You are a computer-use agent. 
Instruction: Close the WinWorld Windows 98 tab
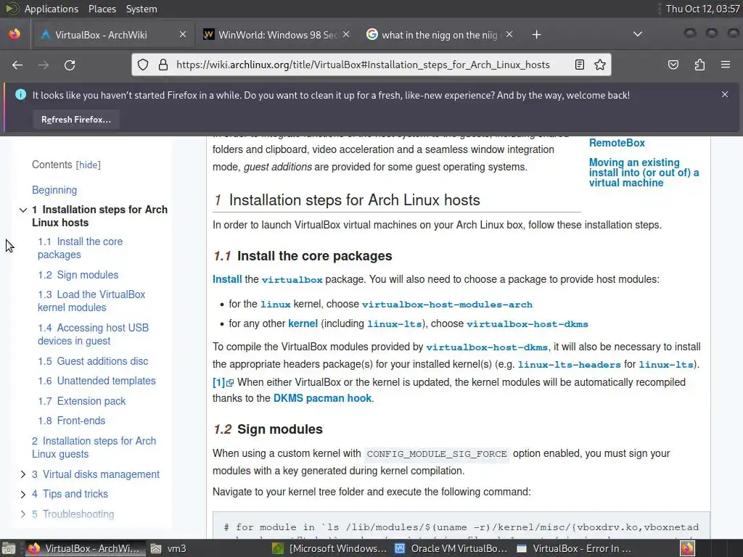point(346,34)
